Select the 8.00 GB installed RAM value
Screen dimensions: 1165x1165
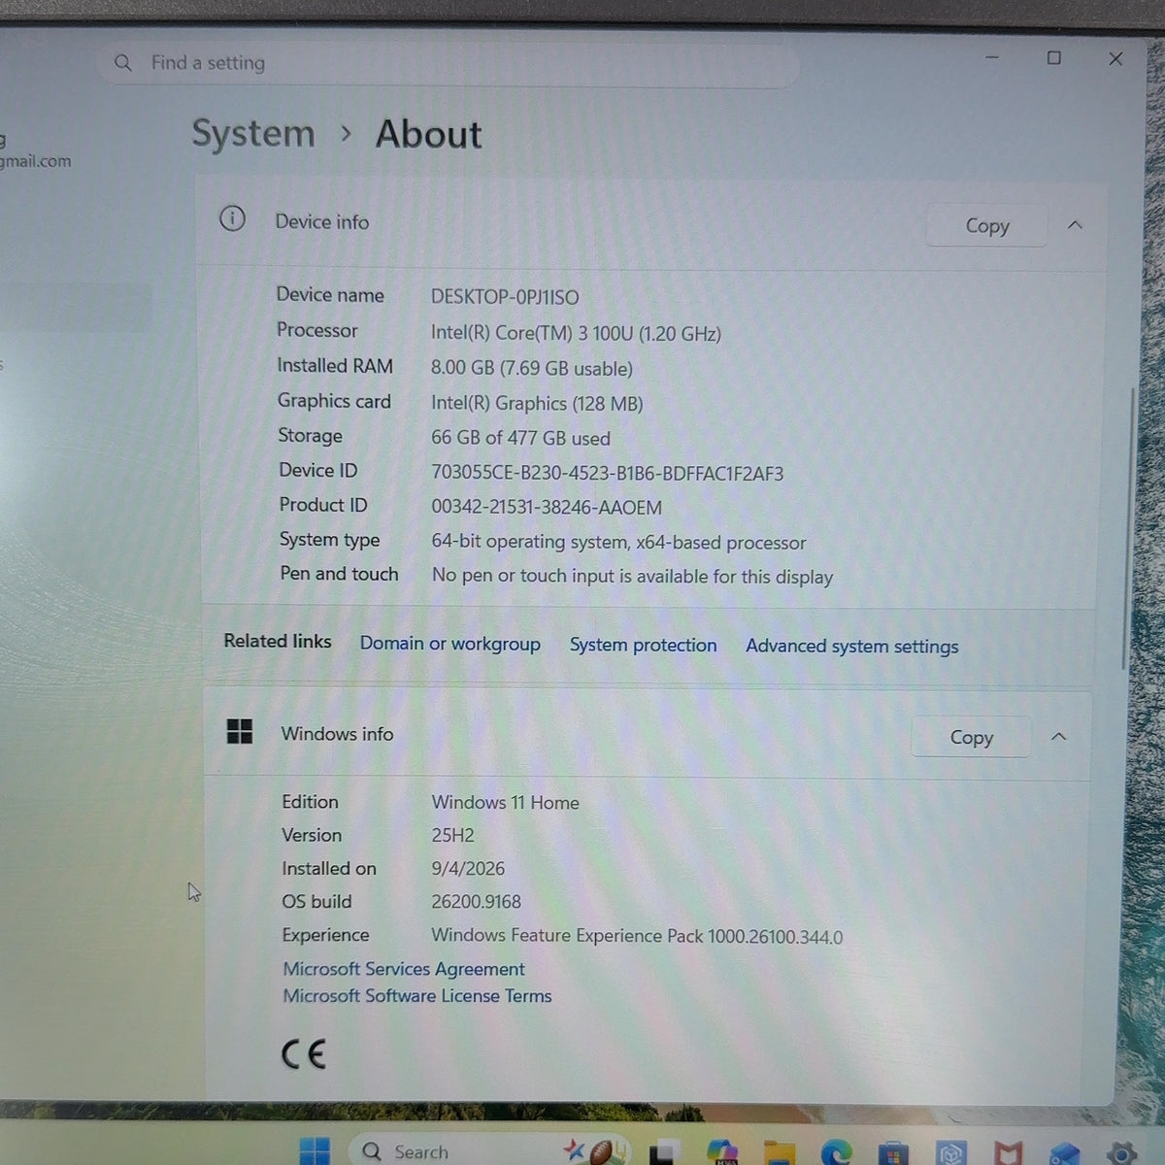532,369
